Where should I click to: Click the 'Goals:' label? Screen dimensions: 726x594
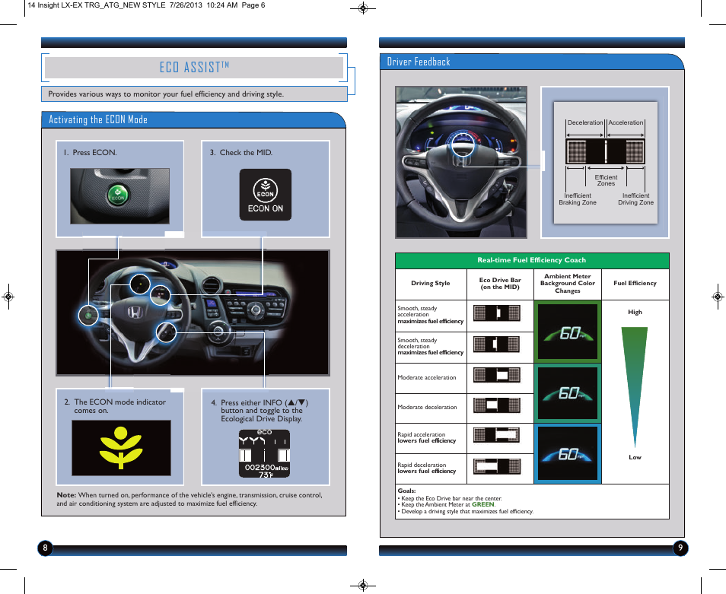coord(406,491)
